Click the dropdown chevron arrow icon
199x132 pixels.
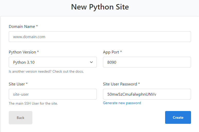point(91,62)
